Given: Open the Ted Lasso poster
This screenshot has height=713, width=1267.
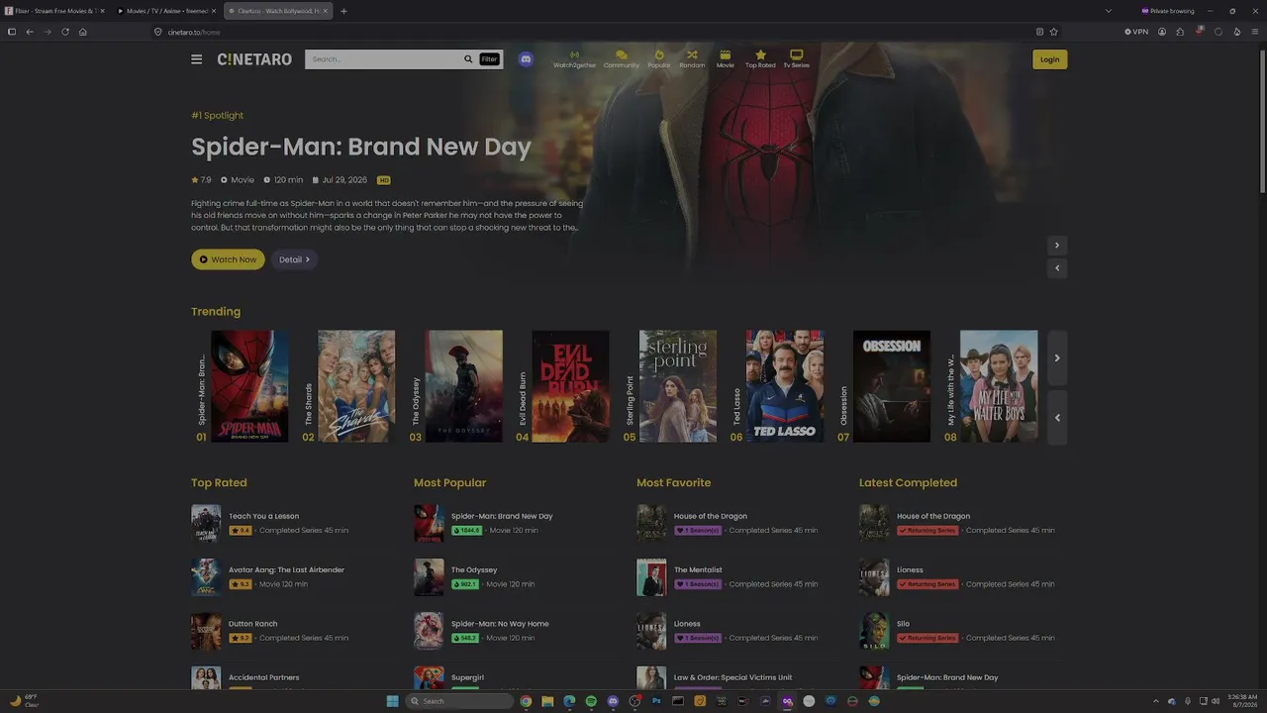Looking at the screenshot, I should click(x=785, y=386).
